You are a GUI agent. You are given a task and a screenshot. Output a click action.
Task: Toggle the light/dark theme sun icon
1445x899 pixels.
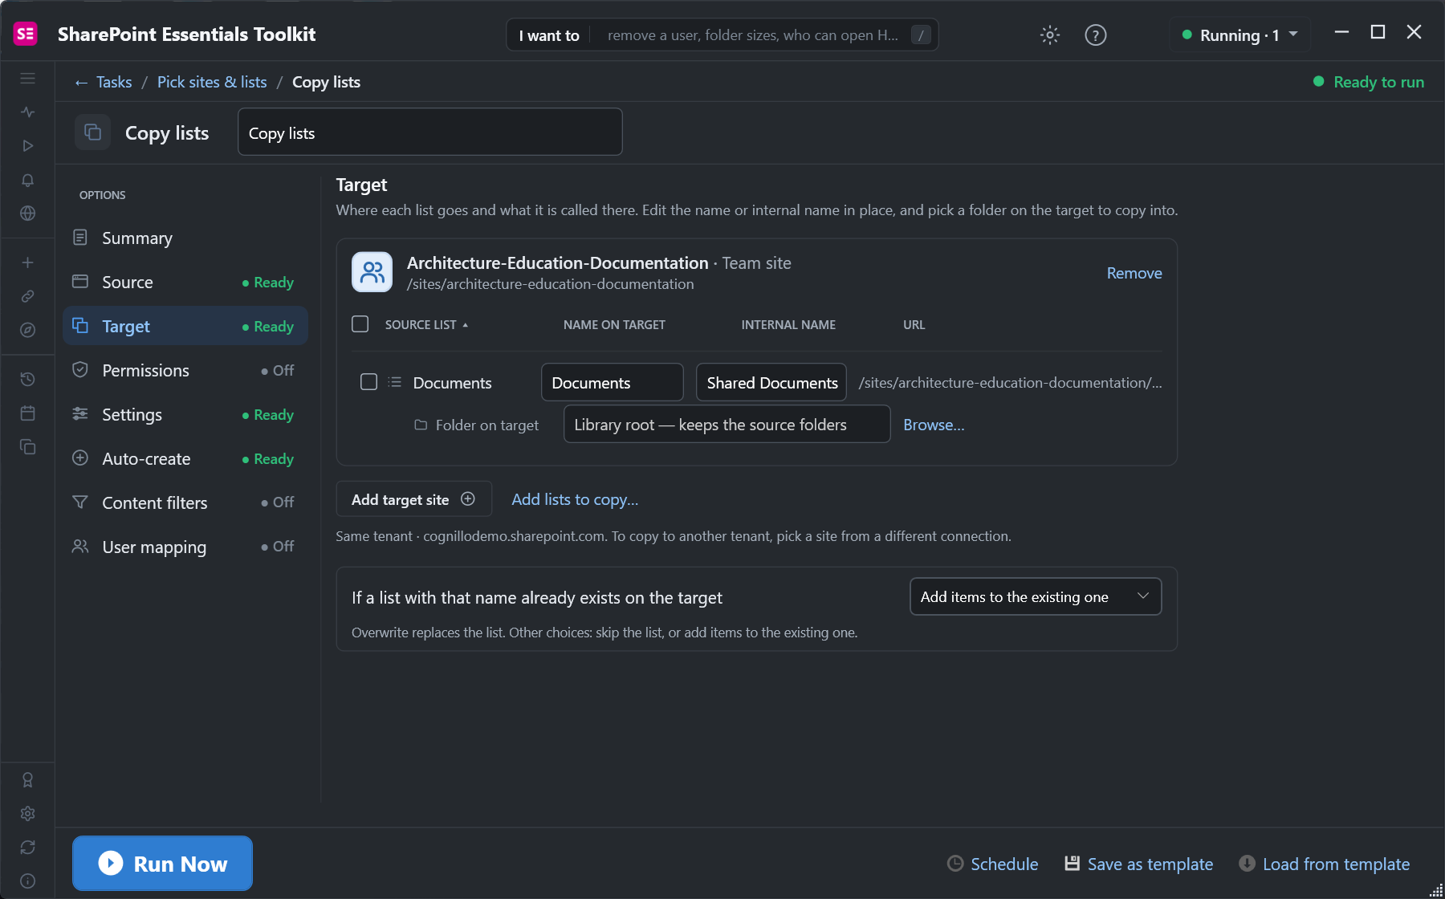pos(1050,35)
